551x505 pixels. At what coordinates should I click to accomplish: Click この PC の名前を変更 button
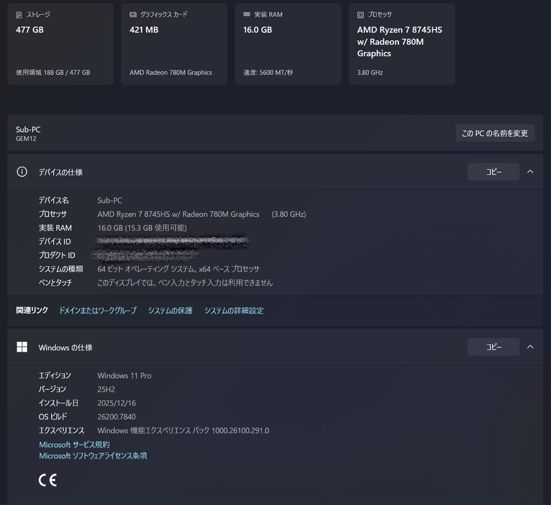click(x=495, y=133)
